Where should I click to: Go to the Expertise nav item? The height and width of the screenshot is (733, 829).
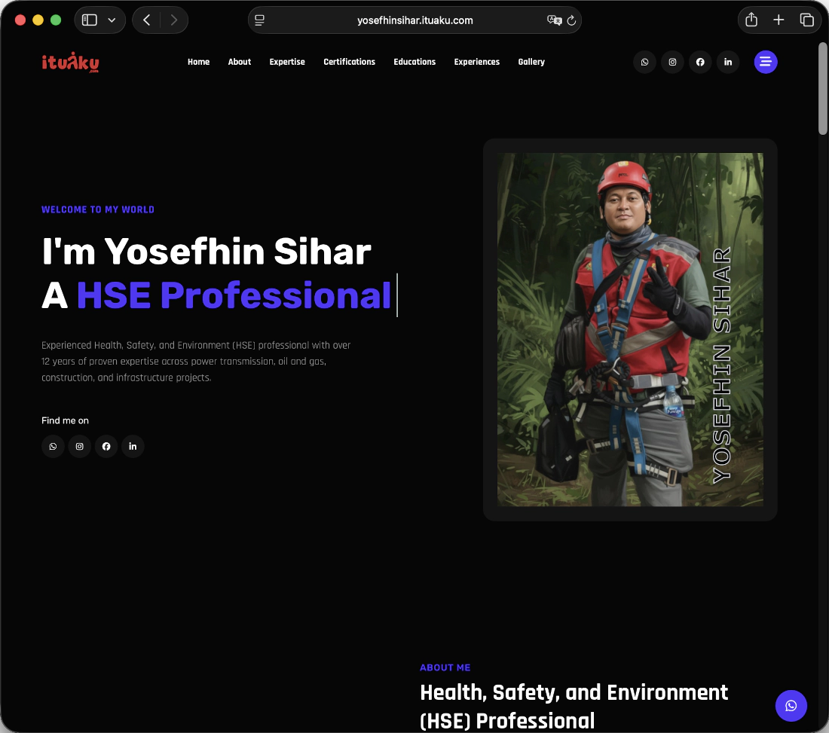tap(287, 62)
